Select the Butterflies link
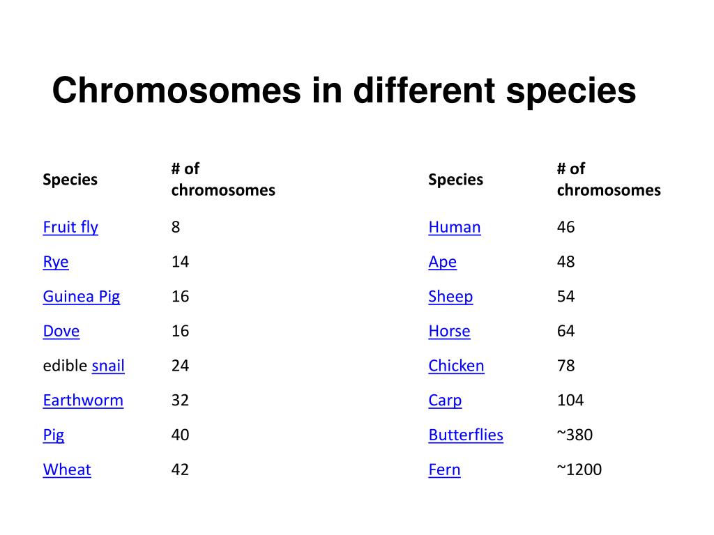Viewport: 714px width, 535px height. [466, 435]
